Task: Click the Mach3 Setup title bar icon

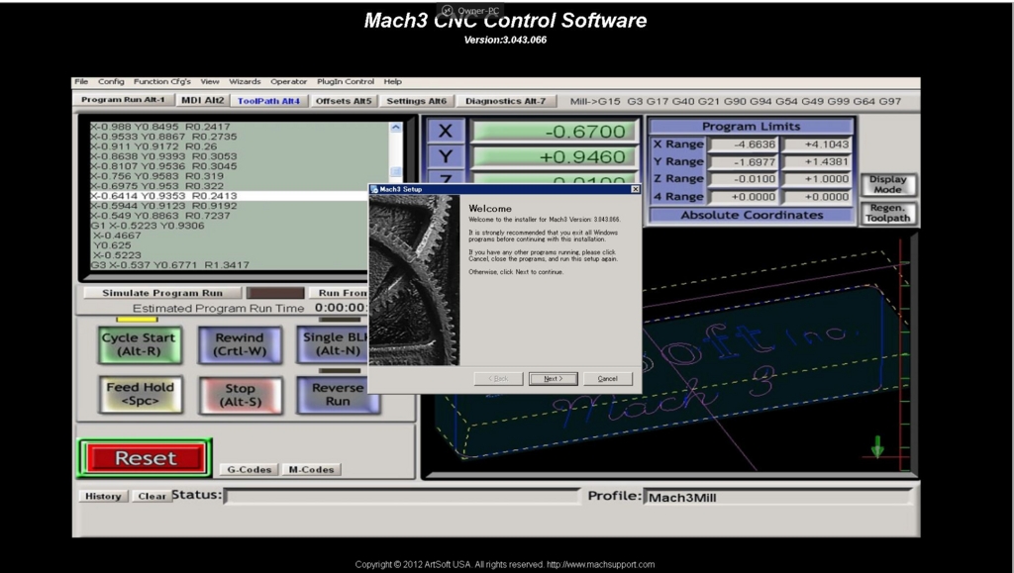Action: coord(374,189)
